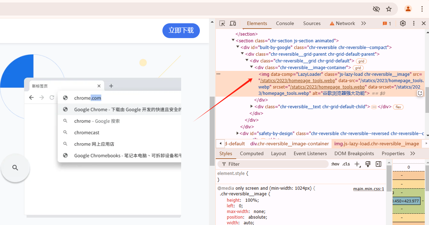This screenshot has height=225, width=429.
Task: Click the src link /statics/2023/homepage_tools.webp
Action: point(298,81)
